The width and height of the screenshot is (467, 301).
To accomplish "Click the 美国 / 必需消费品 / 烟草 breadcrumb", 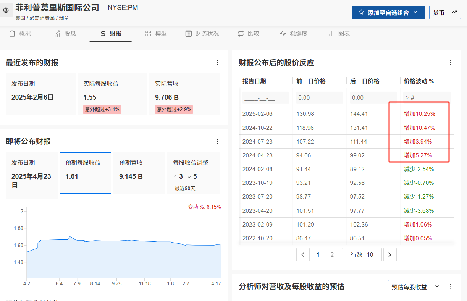I will click(42, 18).
